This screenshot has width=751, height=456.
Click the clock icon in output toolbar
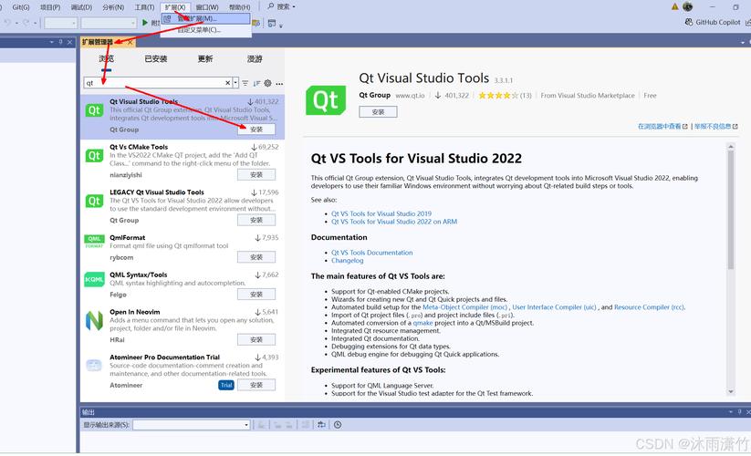coord(338,425)
